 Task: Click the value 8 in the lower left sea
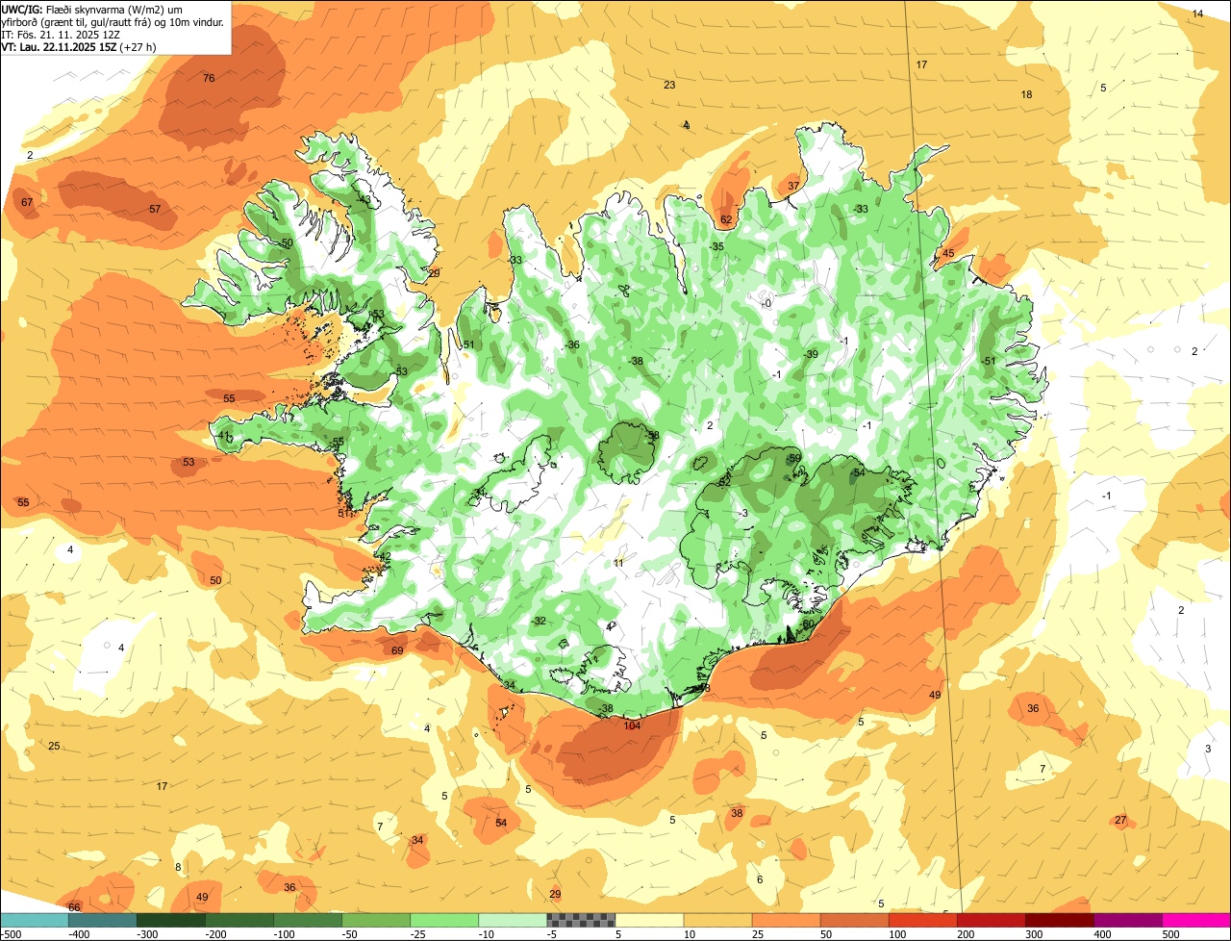pyautogui.click(x=178, y=867)
